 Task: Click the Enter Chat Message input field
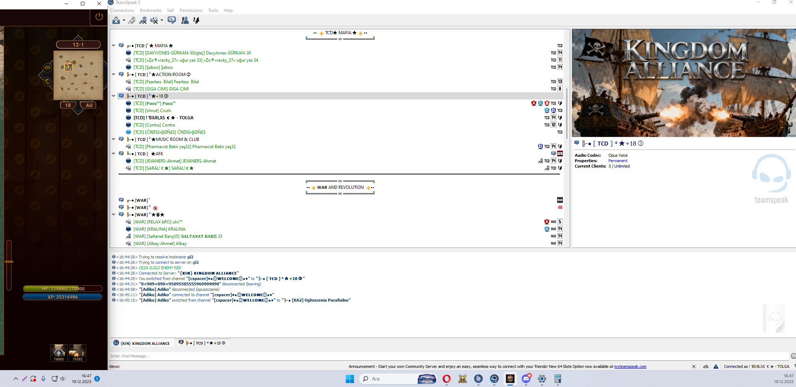449,356
